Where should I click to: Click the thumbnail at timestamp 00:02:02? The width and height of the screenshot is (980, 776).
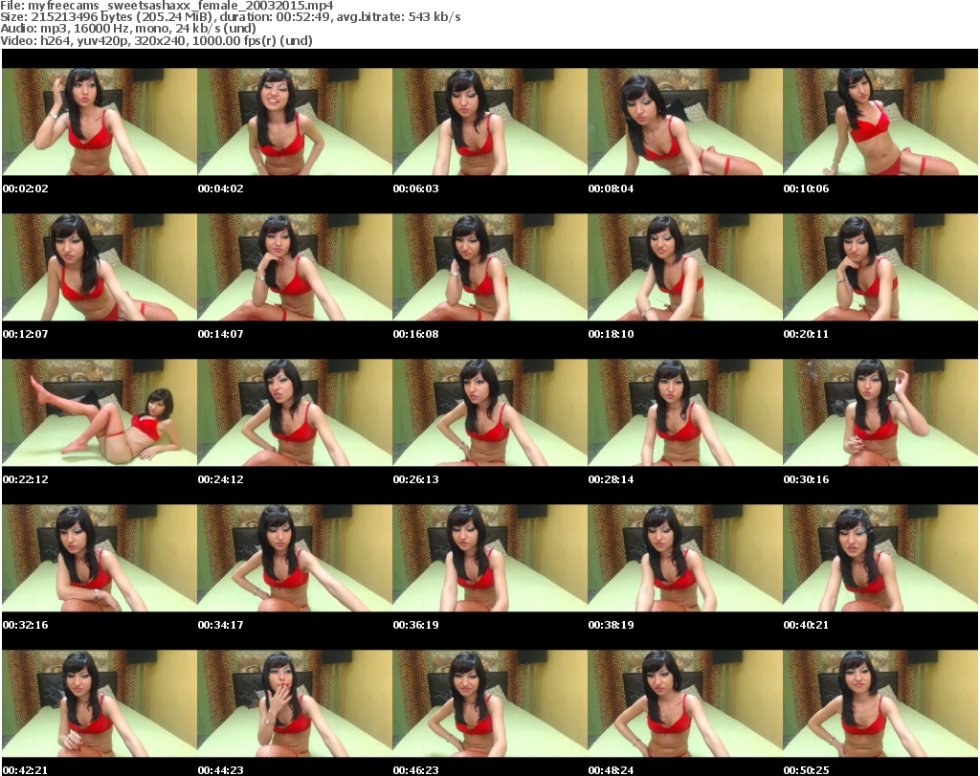point(100,122)
